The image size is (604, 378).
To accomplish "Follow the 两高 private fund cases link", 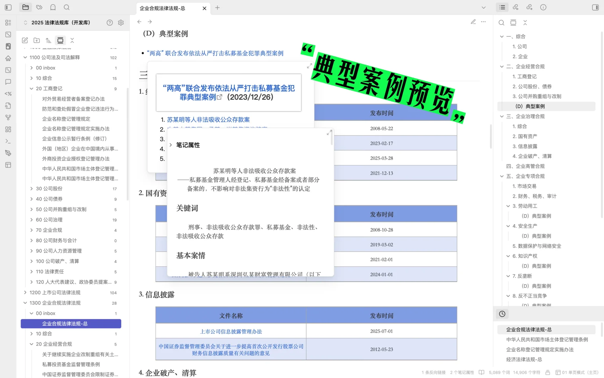I will point(215,53).
